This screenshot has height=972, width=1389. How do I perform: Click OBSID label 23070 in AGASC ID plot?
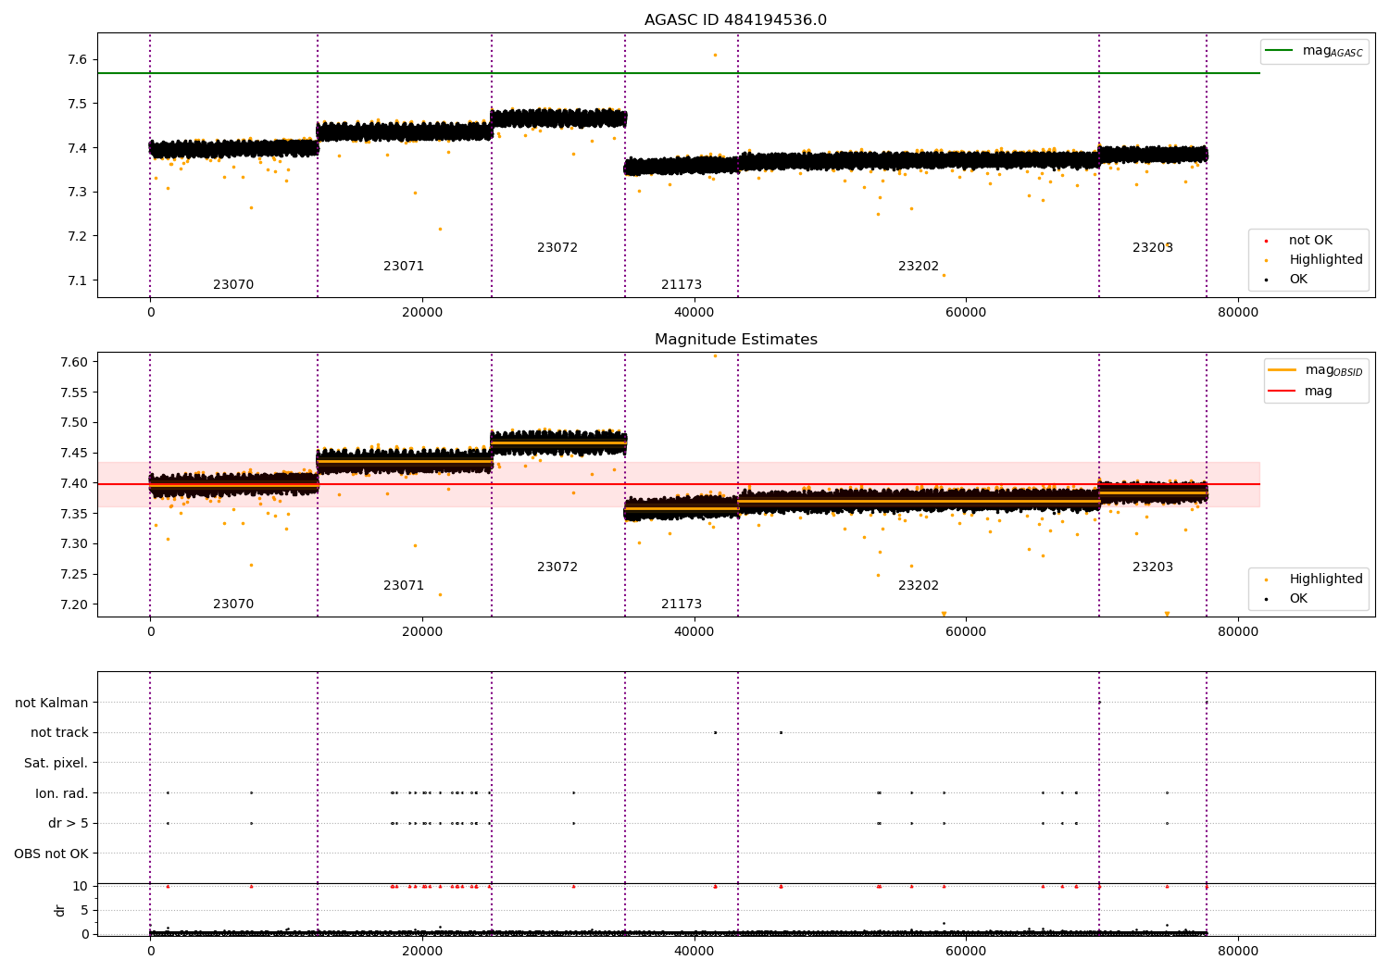(233, 285)
